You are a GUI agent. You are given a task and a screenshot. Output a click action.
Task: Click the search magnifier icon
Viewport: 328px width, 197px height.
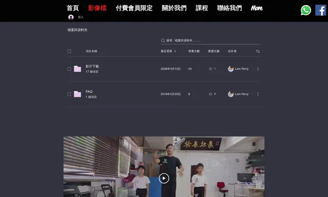click(x=163, y=41)
